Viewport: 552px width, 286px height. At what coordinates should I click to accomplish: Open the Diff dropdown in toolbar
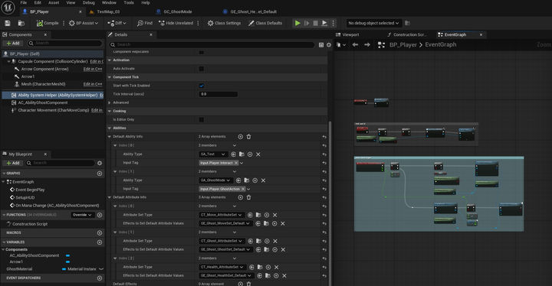click(x=117, y=23)
